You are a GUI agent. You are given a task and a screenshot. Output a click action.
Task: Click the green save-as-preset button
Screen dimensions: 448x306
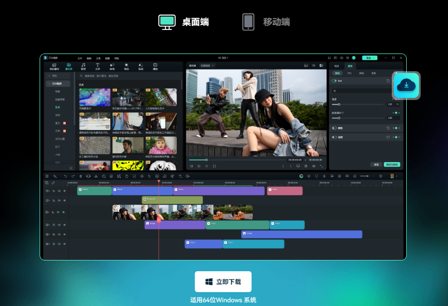point(392,164)
